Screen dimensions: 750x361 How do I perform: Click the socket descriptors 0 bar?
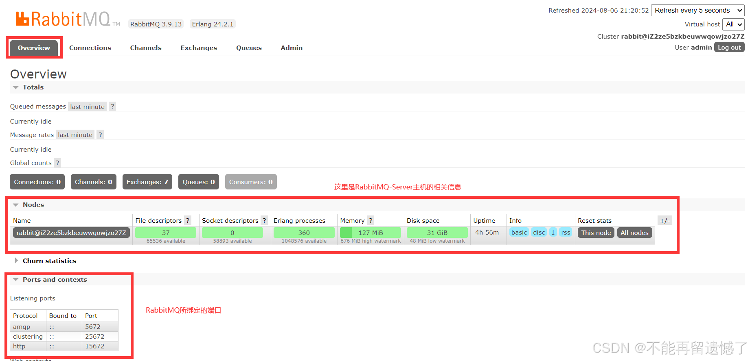[232, 233]
